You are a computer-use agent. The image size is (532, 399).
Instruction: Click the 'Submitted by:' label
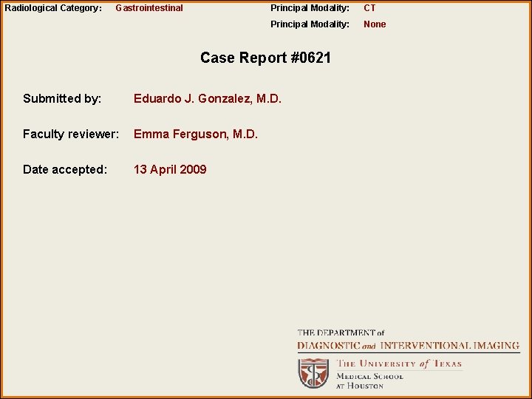pos(62,98)
